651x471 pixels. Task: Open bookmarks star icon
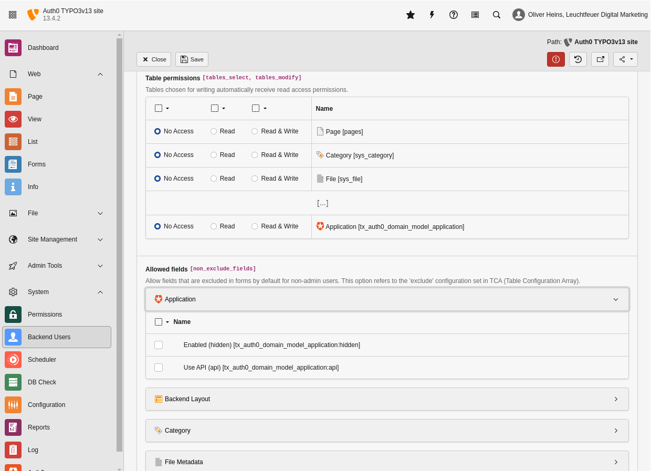pyautogui.click(x=411, y=15)
